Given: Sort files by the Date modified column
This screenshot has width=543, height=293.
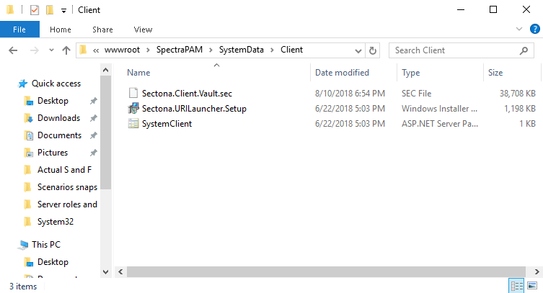Looking at the screenshot, I should click(342, 73).
